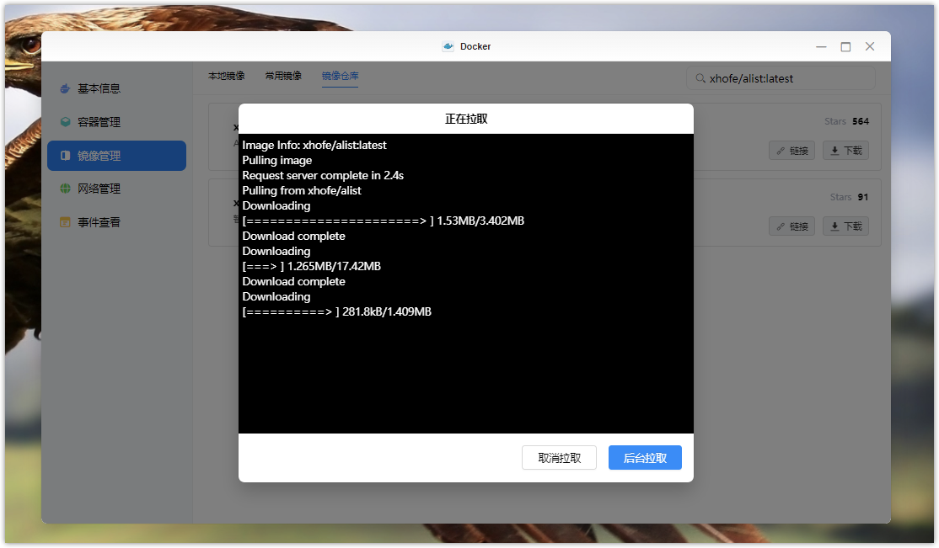Click the 281.8kB/1.409MB progress line

336,311
